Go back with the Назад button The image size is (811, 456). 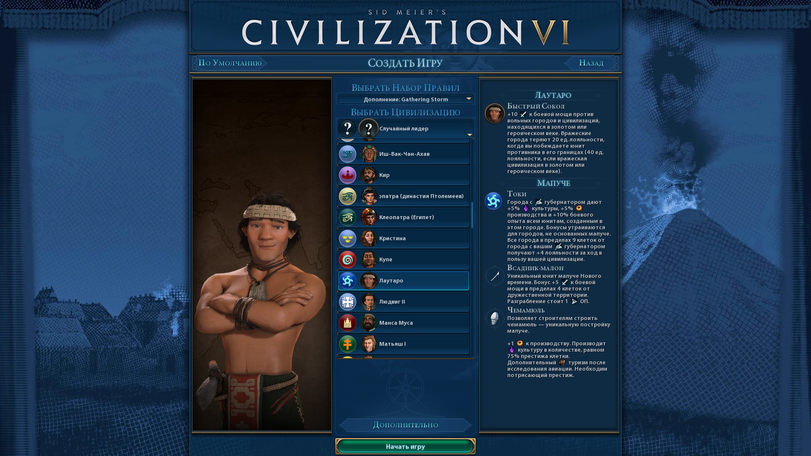pos(591,63)
